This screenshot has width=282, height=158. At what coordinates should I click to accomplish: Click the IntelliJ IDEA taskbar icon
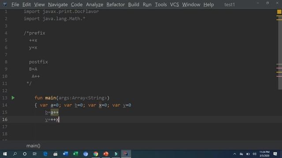coord(126,154)
